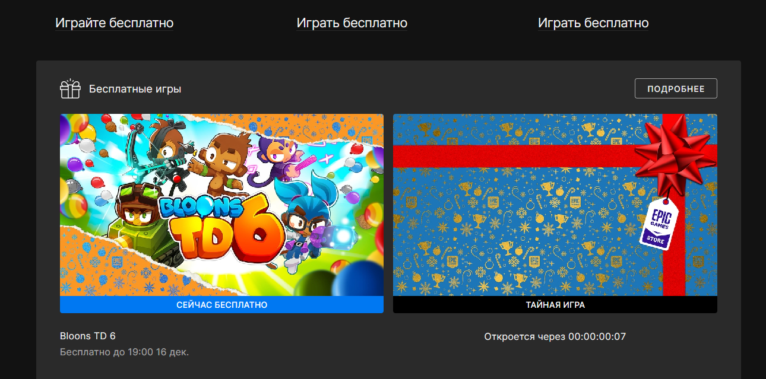Click the Играйте бесплатно heading
The height and width of the screenshot is (379, 766).
(115, 23)
